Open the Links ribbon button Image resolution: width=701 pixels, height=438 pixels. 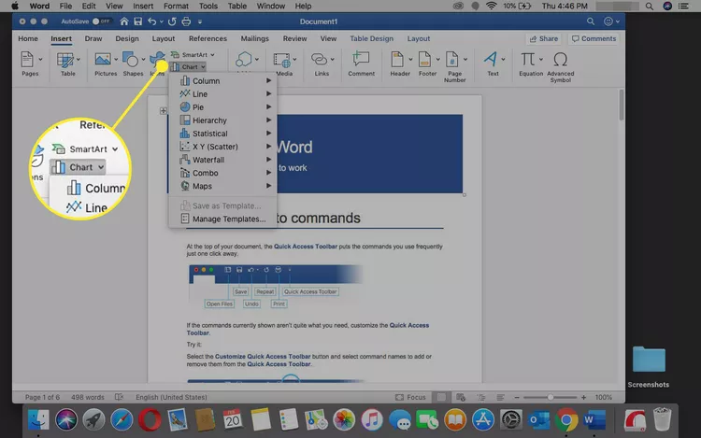pyautogui.click(x=320, y=64)
